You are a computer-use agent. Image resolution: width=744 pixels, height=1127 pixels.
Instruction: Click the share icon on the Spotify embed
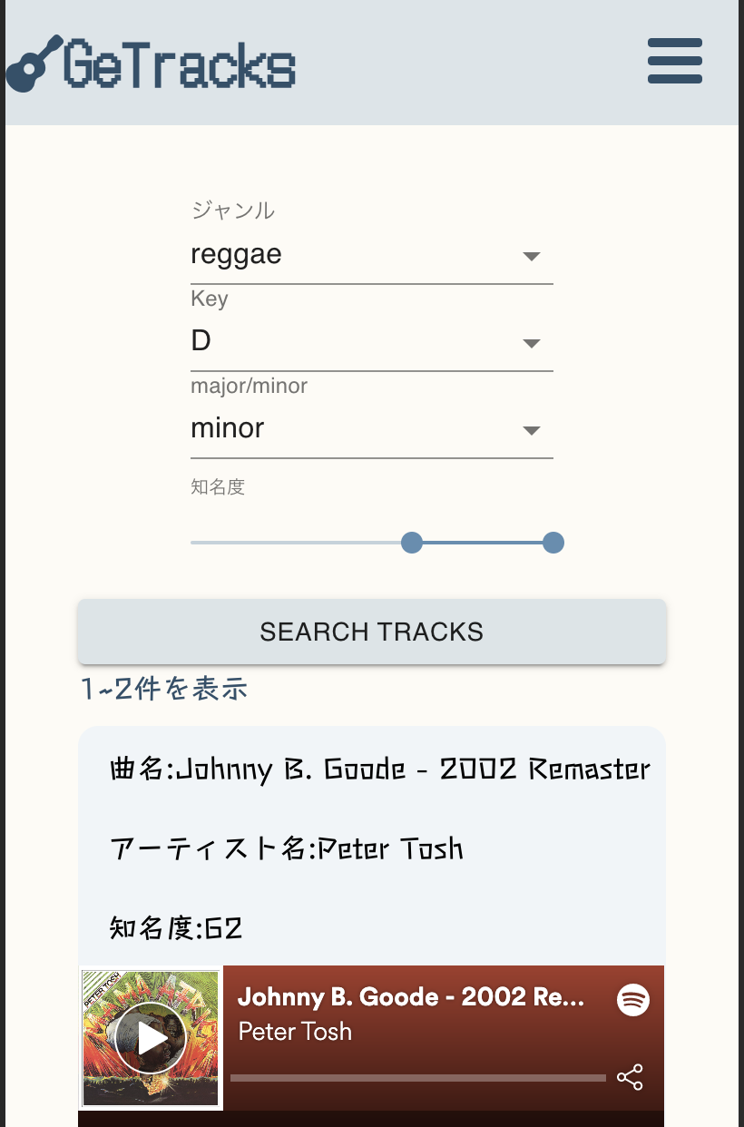tap(631, 1077)
